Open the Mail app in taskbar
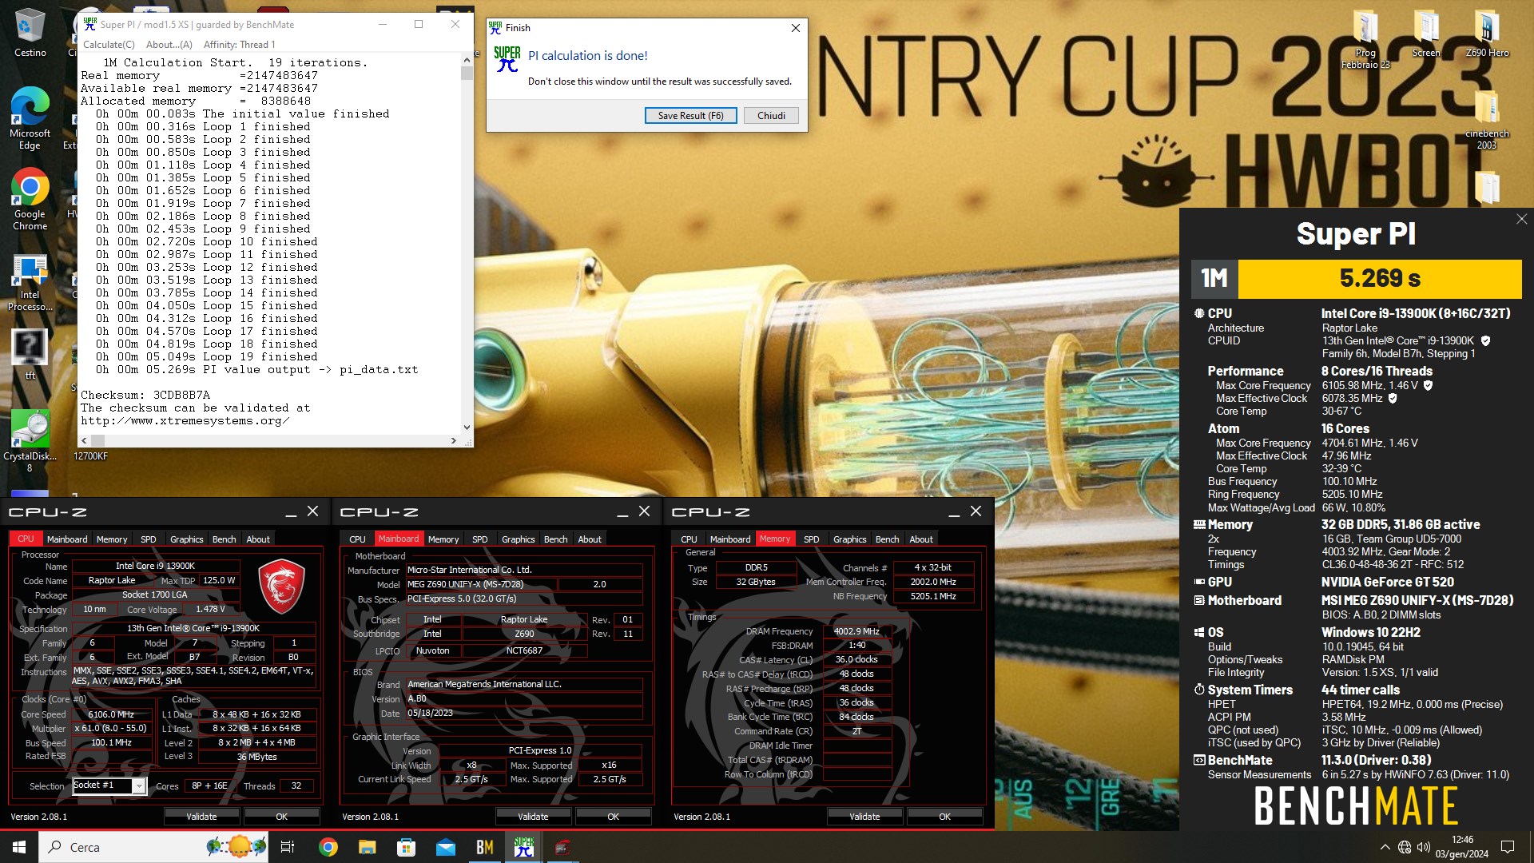The height and width of the screenshot is (863, 1534). tap(445, 847)
